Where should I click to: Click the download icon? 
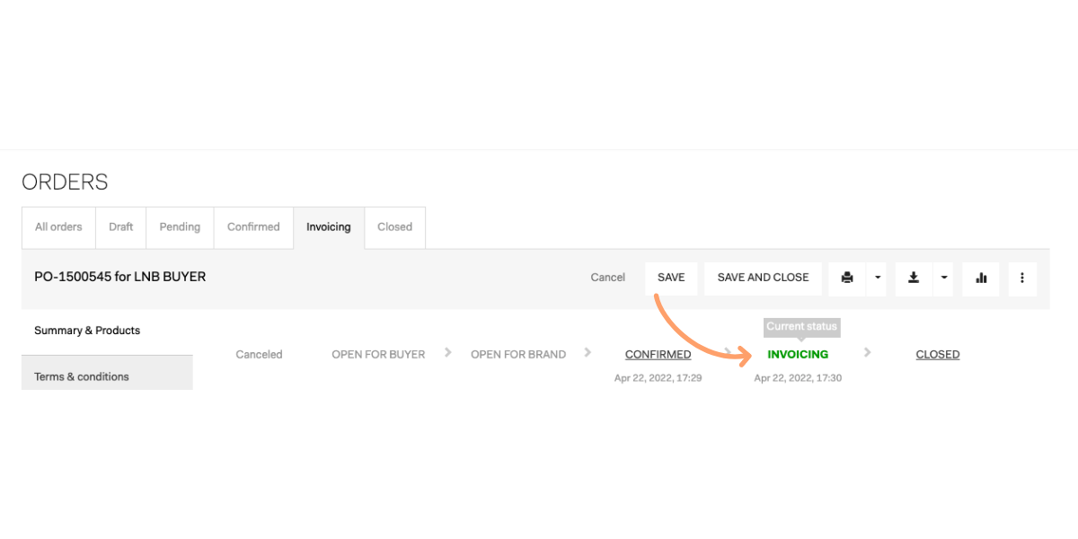coord(914,278)
